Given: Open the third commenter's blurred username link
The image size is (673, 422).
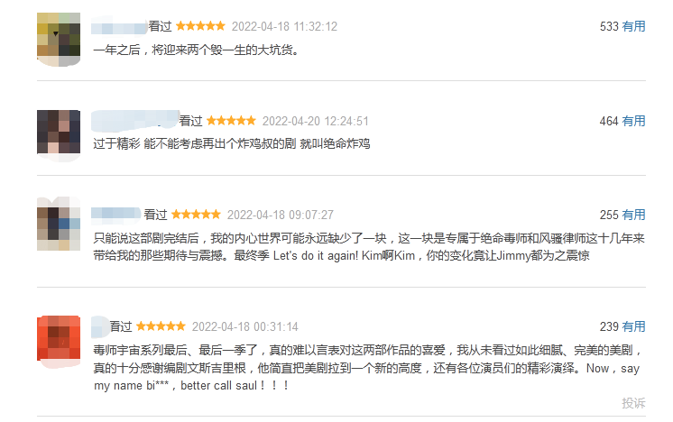Looking at the screenshot, I should [x=115, y=214].
